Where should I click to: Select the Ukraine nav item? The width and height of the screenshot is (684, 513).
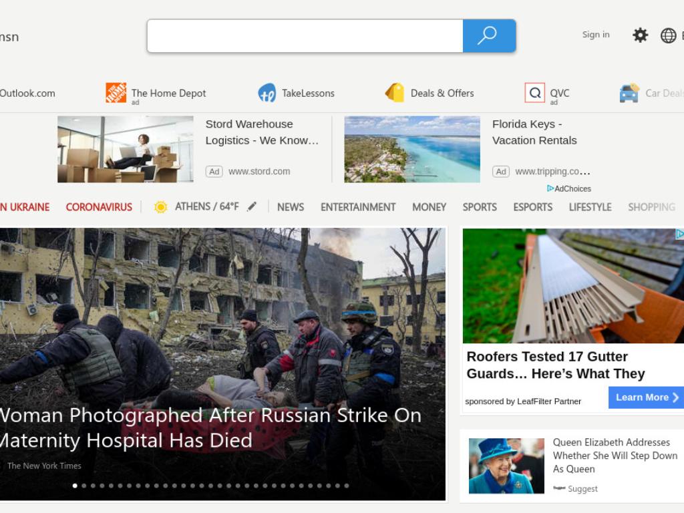coord(25,207)
